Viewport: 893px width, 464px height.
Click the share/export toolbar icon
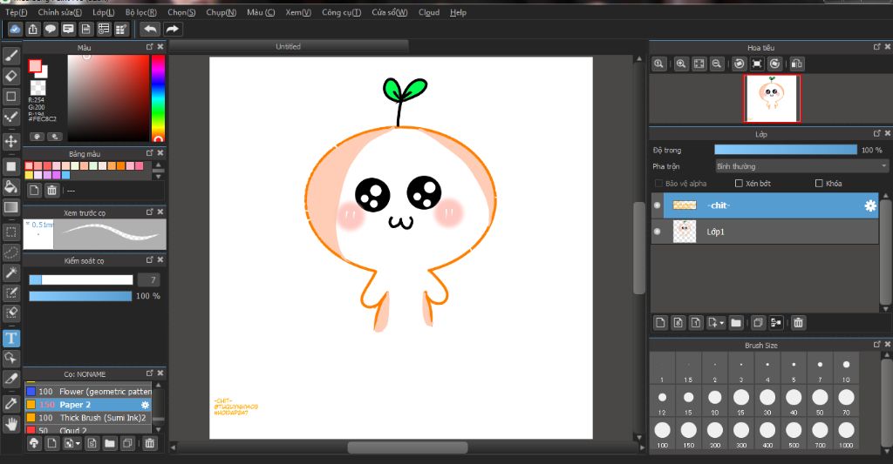click(33, 29)
